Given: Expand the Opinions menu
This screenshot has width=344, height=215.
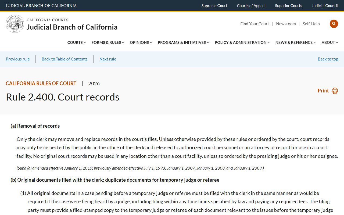Looking at the screenshot, I should click(x=141, y=42).
